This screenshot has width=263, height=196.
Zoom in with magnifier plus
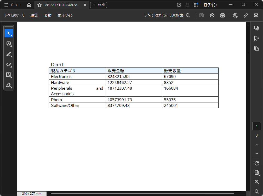coord(257,182)
